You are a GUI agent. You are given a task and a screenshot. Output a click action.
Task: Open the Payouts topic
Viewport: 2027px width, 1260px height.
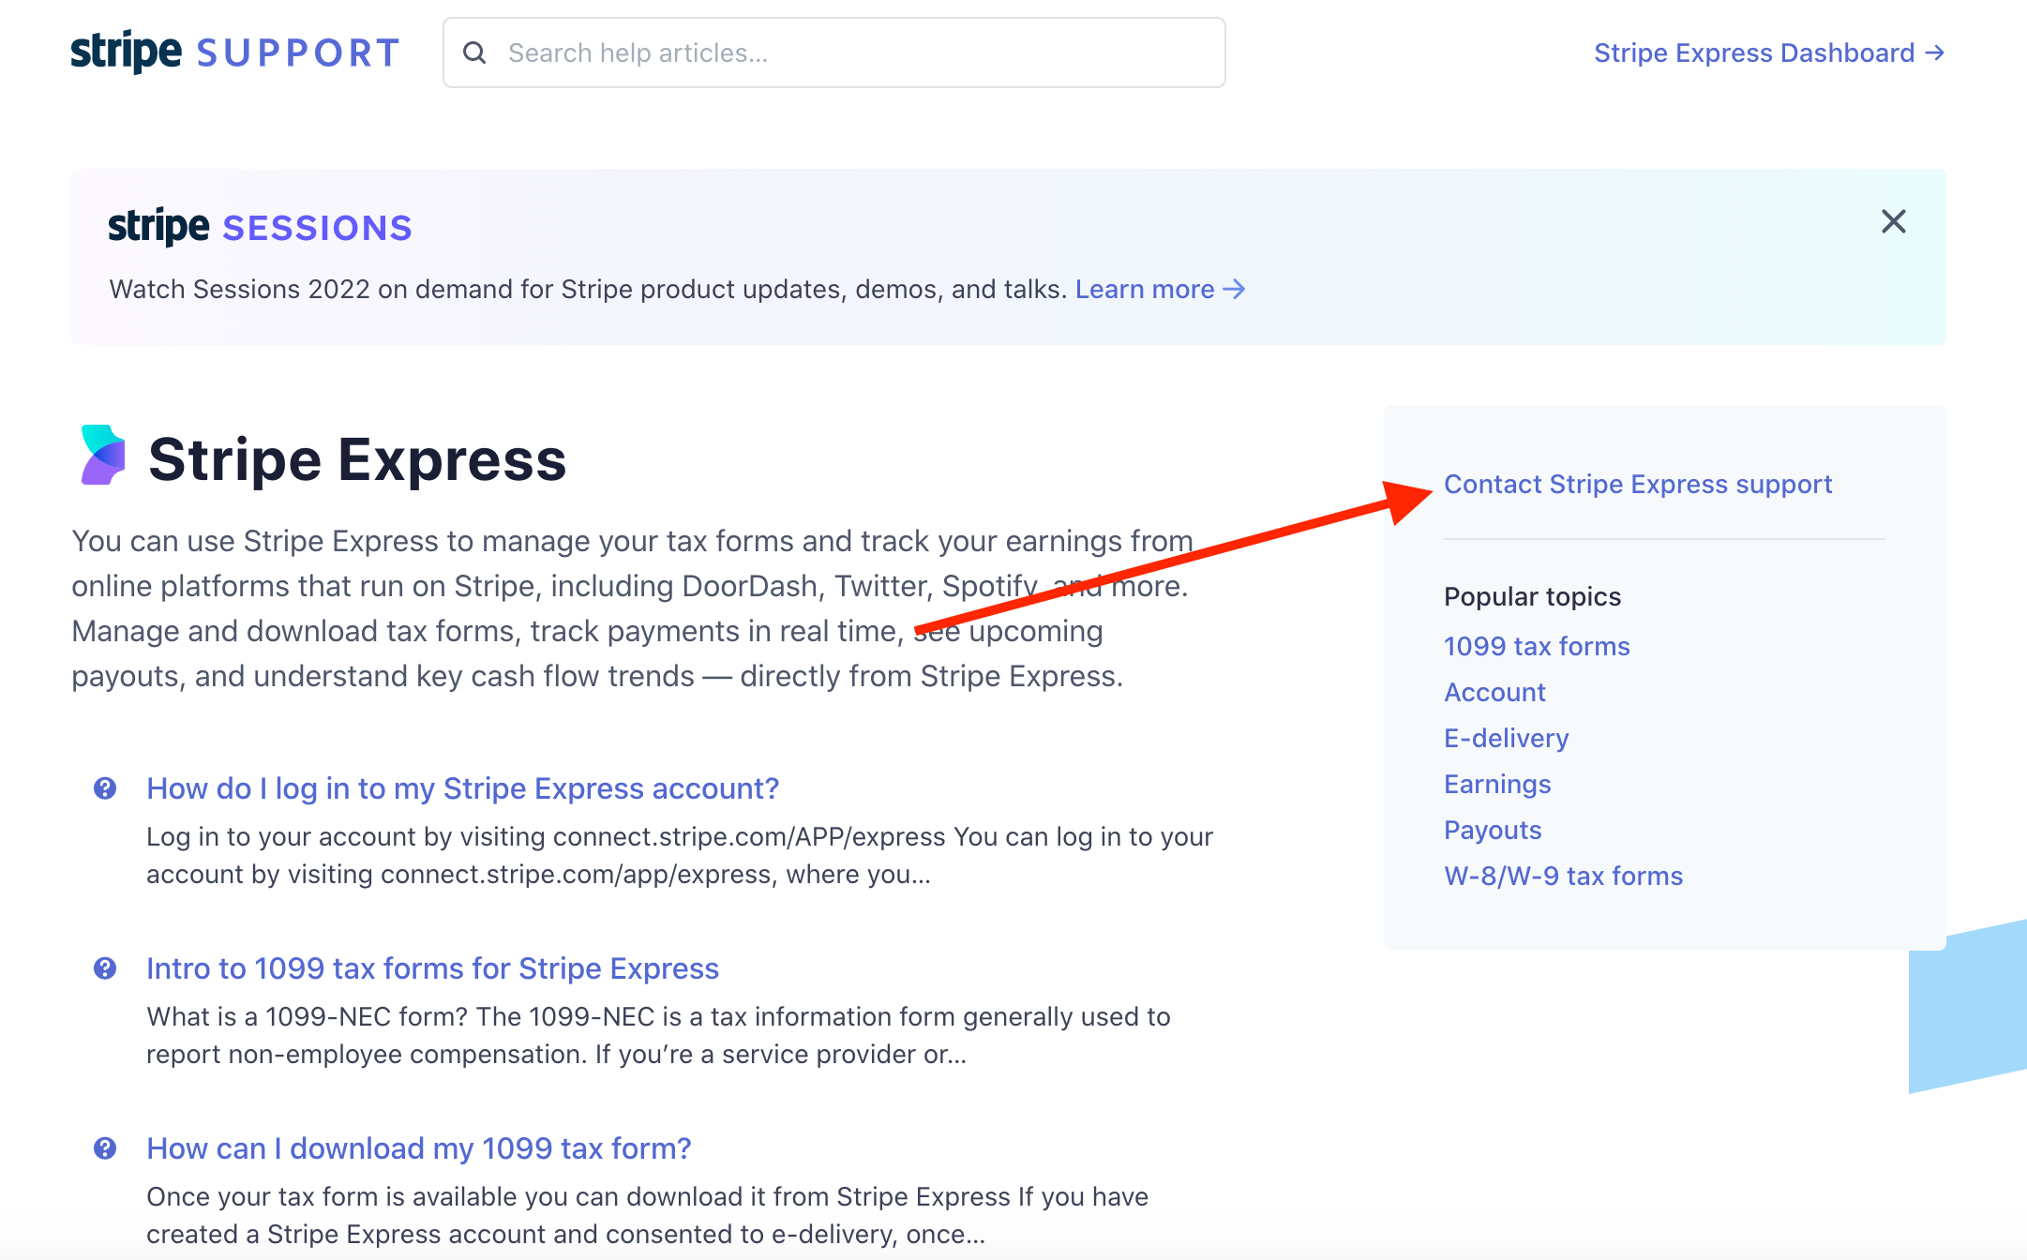click(1493, 830)
